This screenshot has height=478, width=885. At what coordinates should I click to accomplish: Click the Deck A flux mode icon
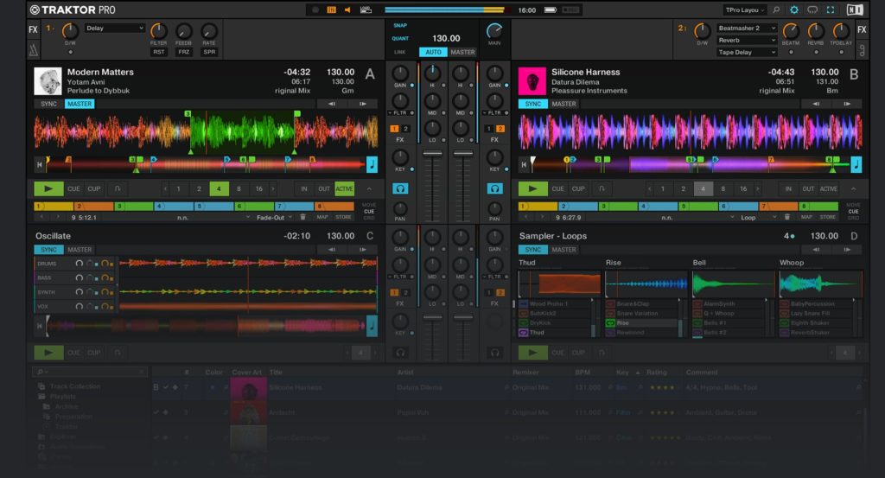(118, 188)
